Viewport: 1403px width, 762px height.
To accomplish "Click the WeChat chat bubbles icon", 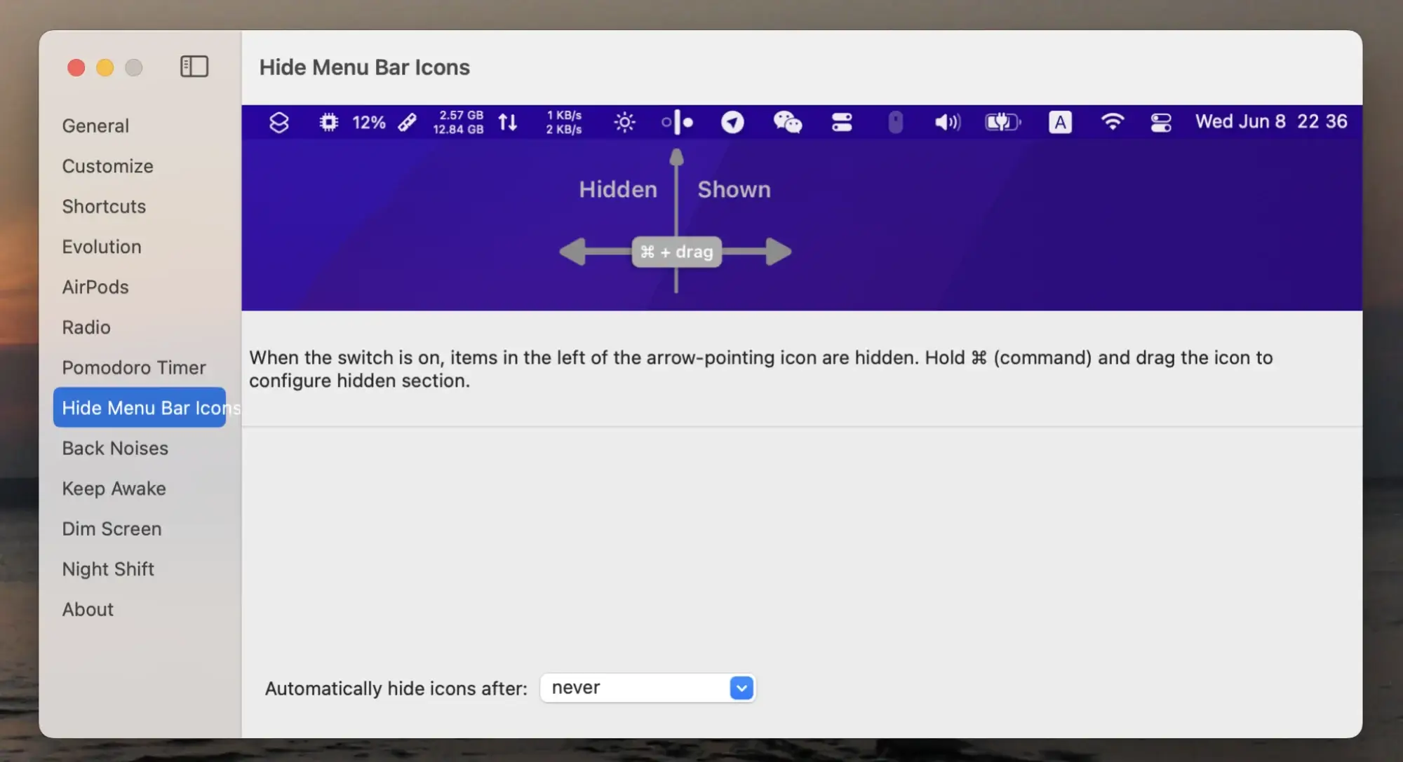I will (787, 123).
